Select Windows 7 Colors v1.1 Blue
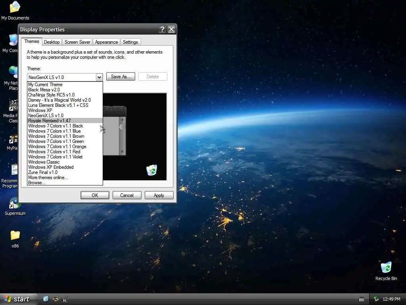This screenshot has width=406, height=305. (x=65, y=131)
